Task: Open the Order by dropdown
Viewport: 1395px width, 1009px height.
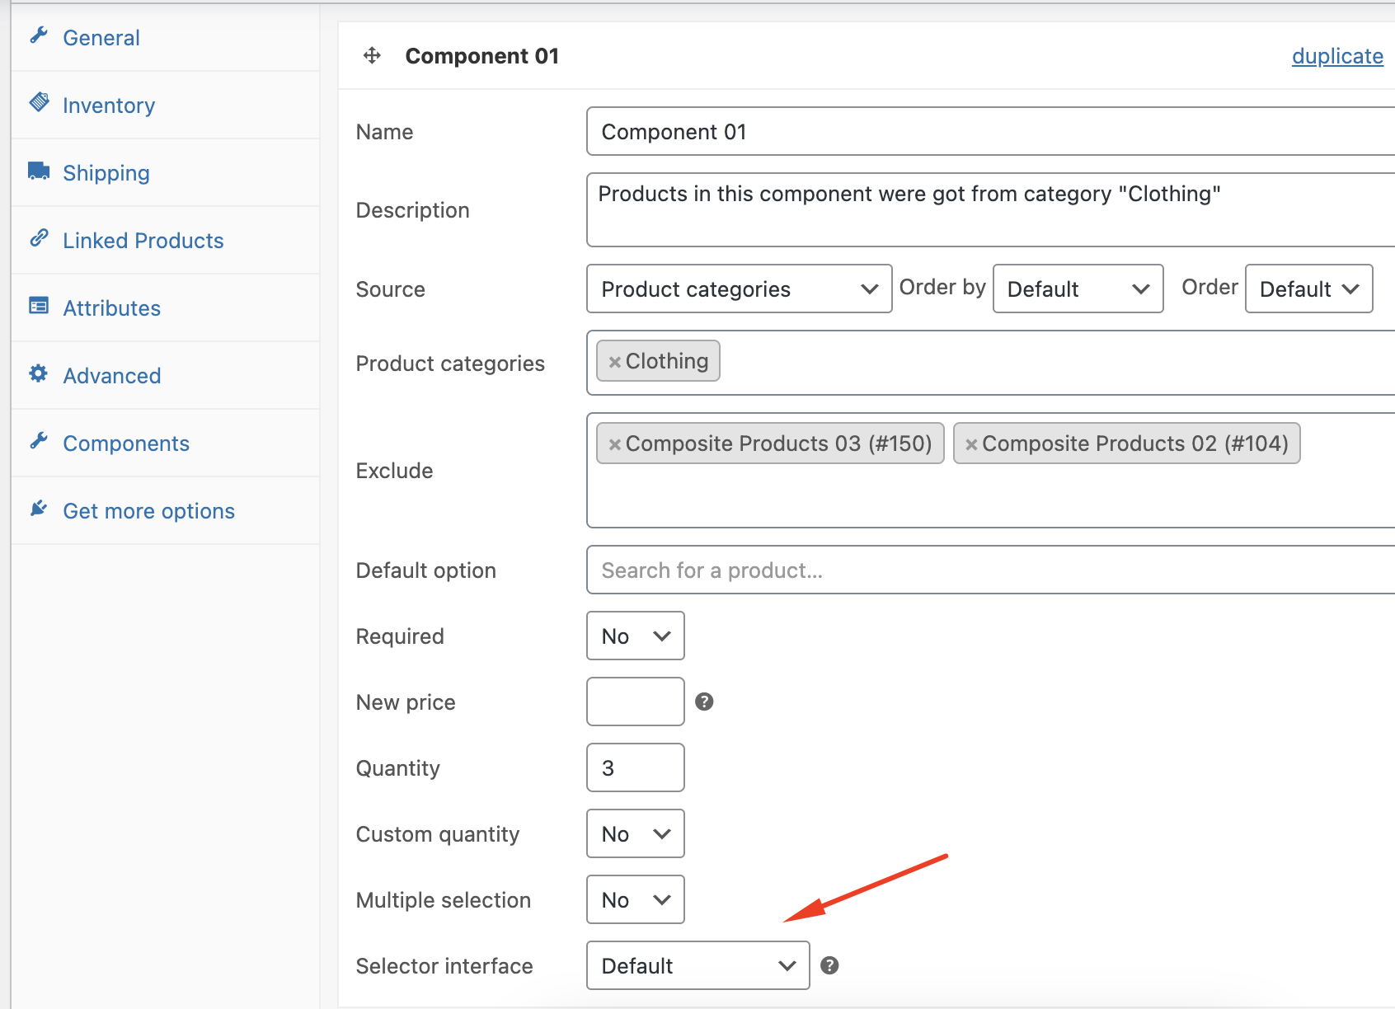Action: click(1077, 289)
